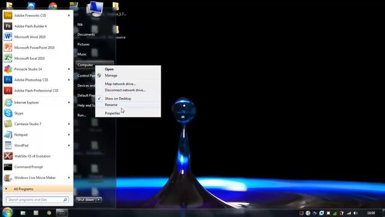Open Command Prompt icon
Viewport: 385px width, 217px height.
(x=8, y=167)
